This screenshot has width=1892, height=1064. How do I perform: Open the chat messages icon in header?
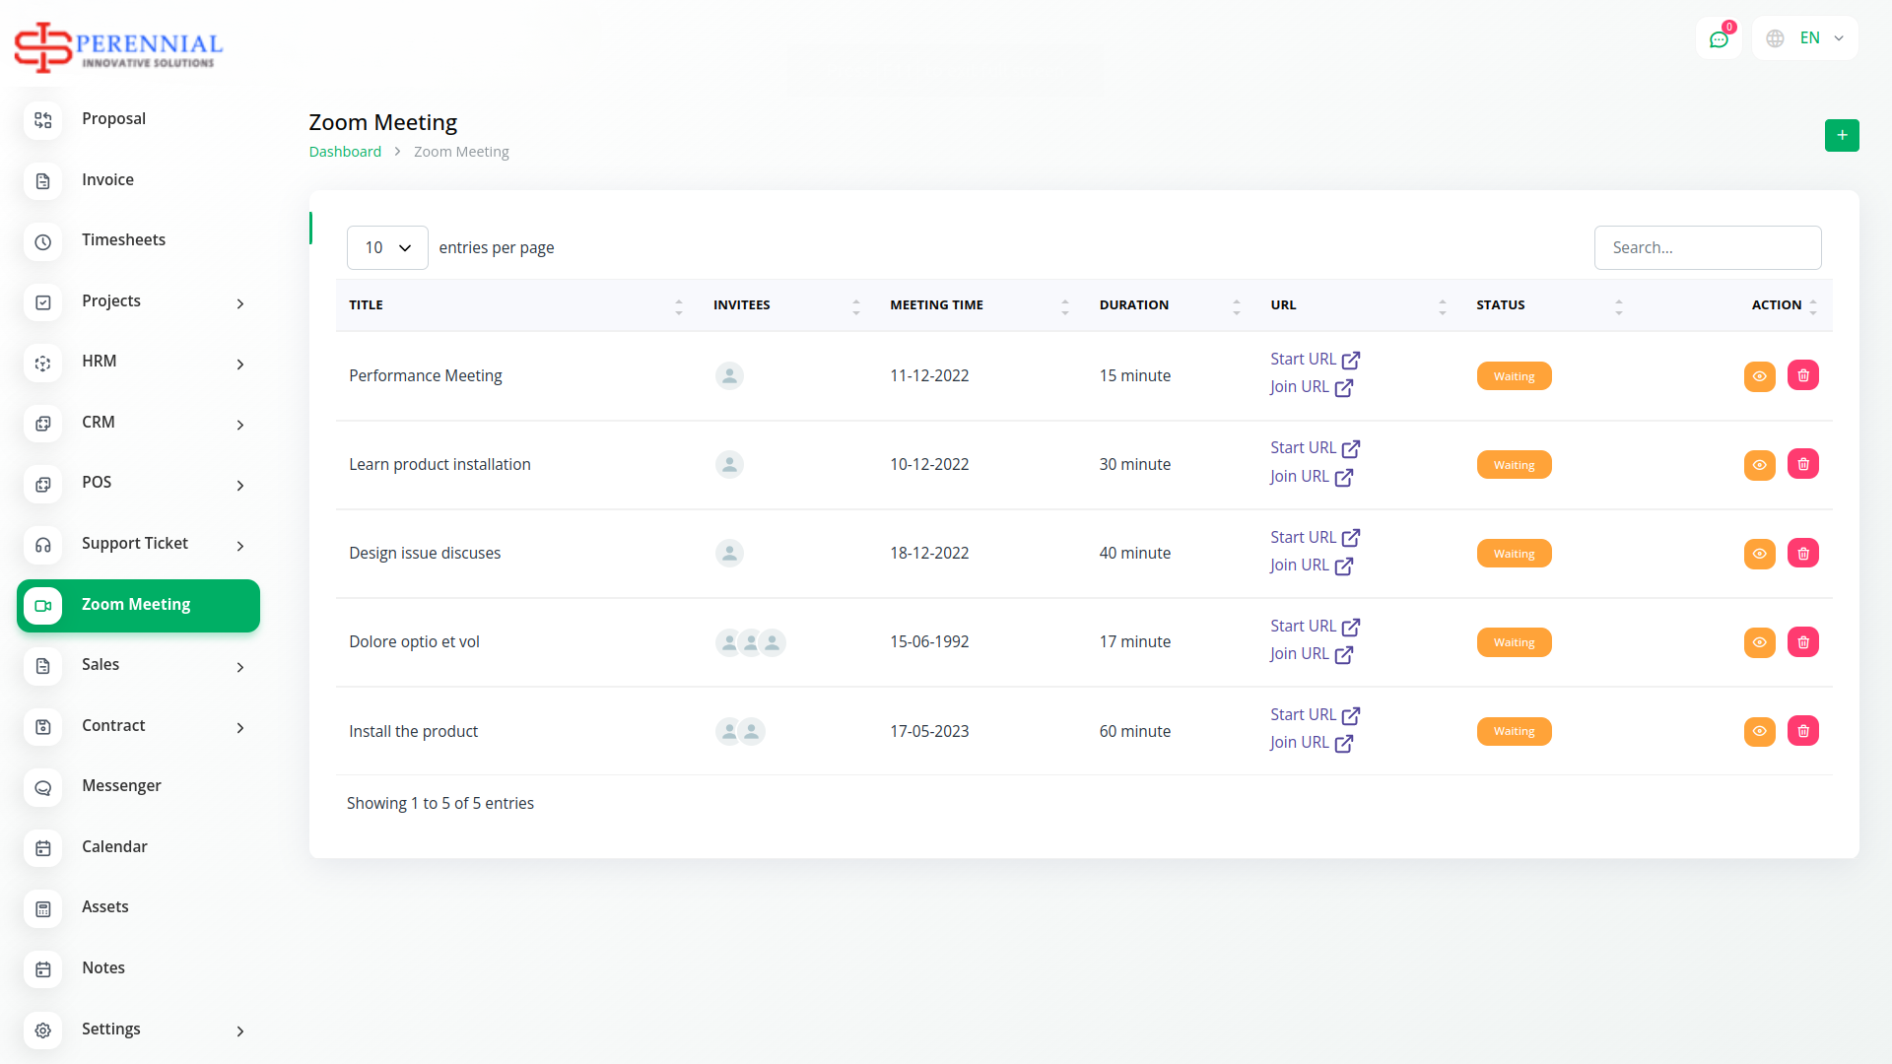point(1719,39)
